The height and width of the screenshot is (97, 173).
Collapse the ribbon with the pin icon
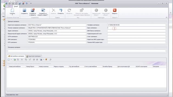(167, 17)
